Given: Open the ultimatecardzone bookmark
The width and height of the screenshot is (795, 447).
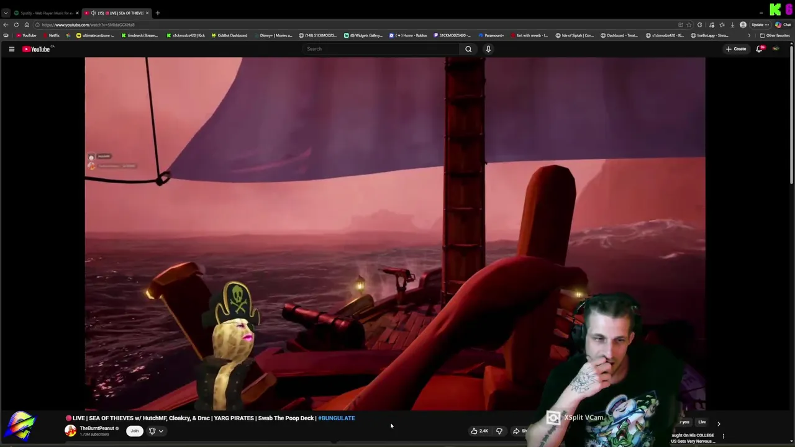Looking at the screenshot, I should point(96,35).
